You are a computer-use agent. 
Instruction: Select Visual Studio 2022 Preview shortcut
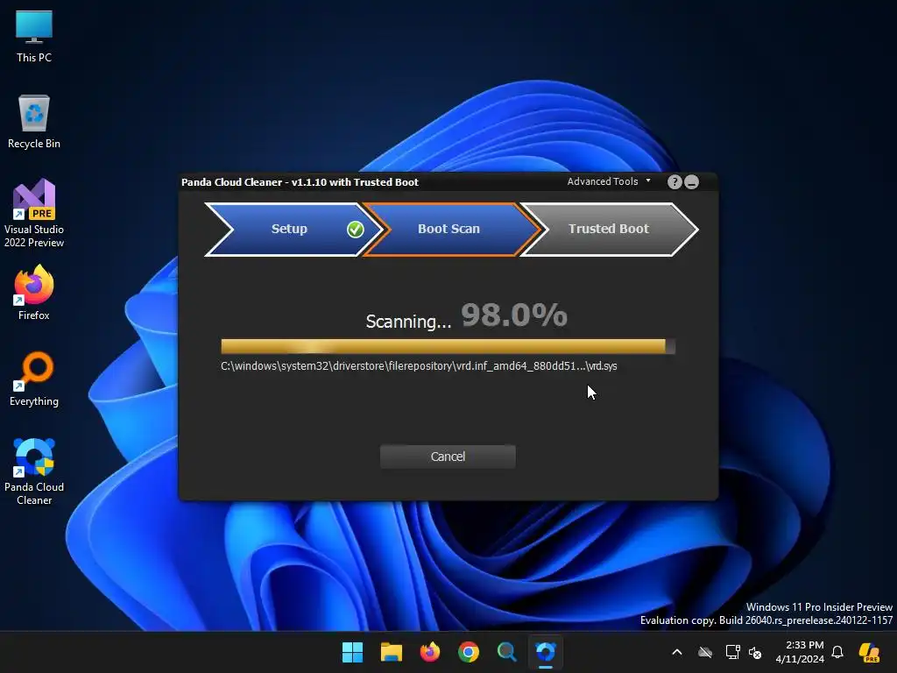click(x=34, y=214)
